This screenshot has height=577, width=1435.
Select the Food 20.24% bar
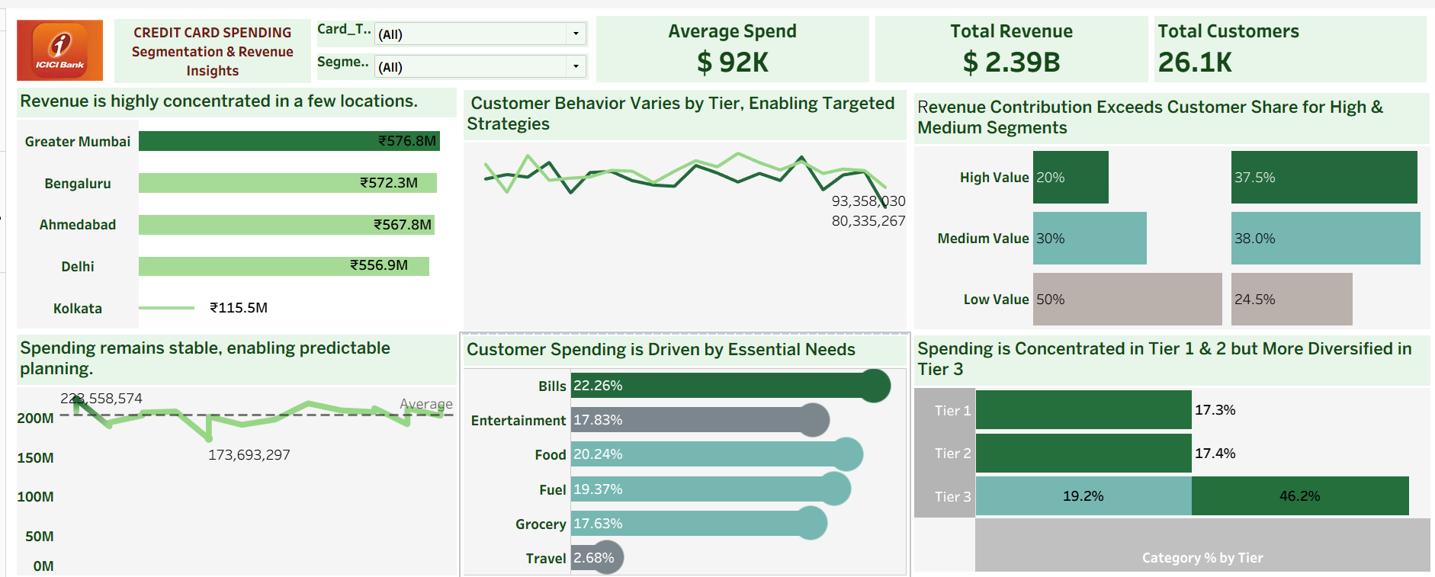pyautogui.click(x=717, y=454)
